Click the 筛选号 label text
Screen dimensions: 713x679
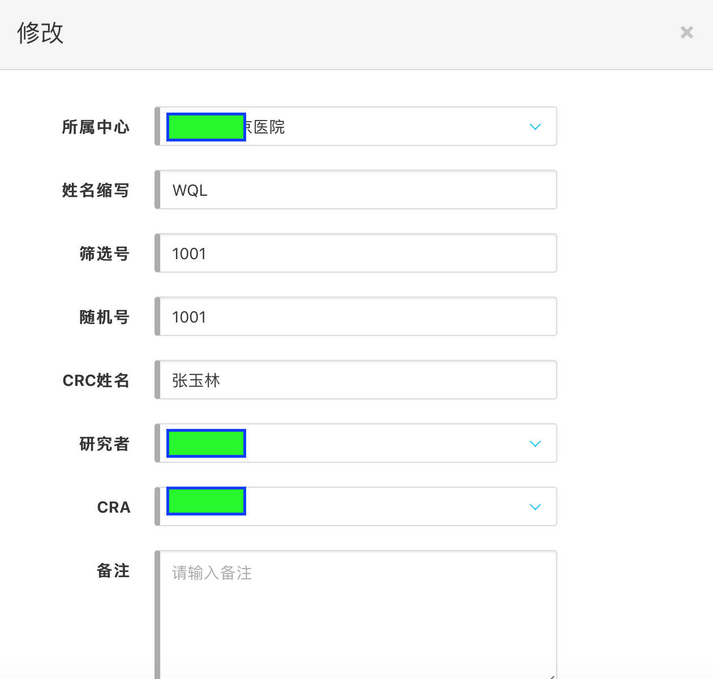point(104,254)
